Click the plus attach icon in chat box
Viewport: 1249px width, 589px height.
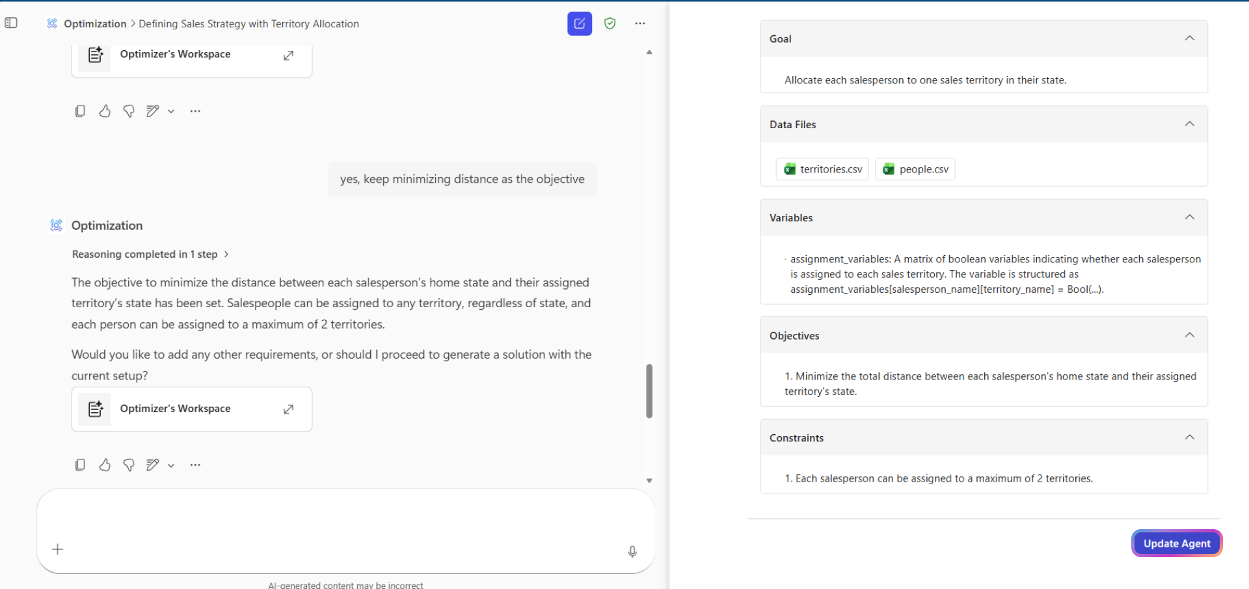click(58, 549)
